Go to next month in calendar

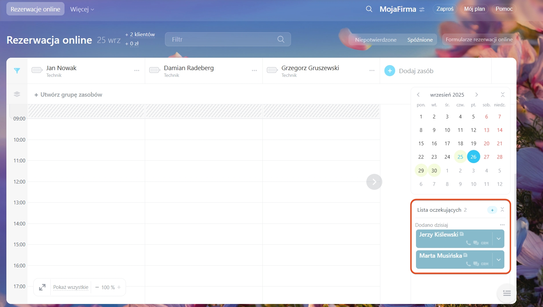click(x=476, y=95)
